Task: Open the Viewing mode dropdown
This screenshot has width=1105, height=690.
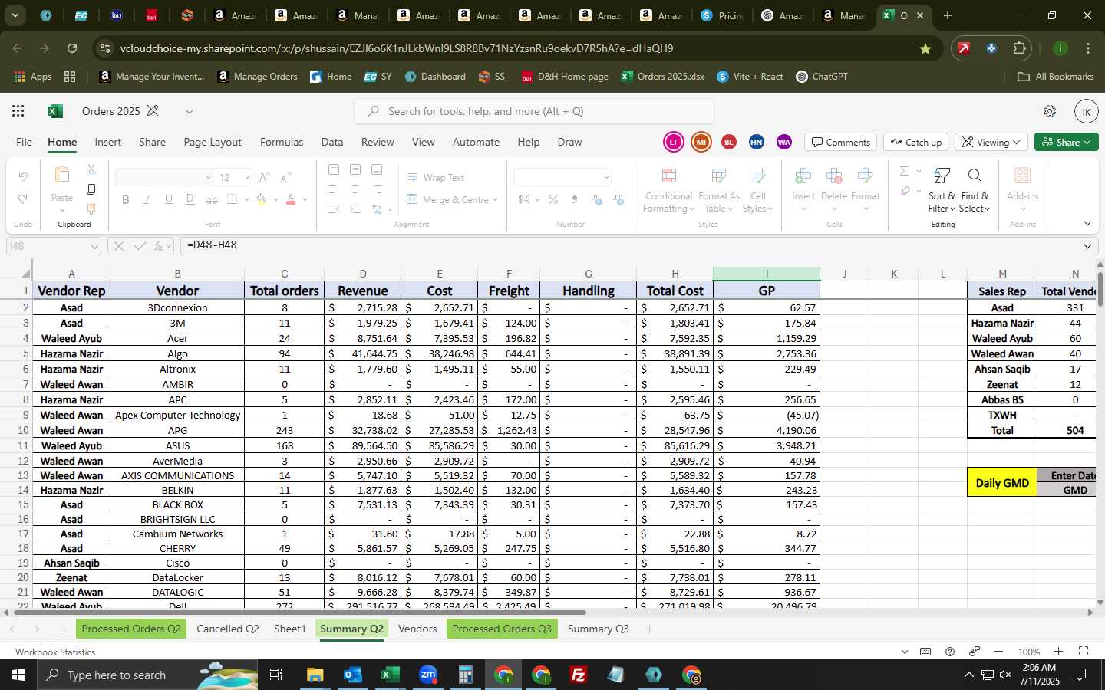Action: click(991, 142)
